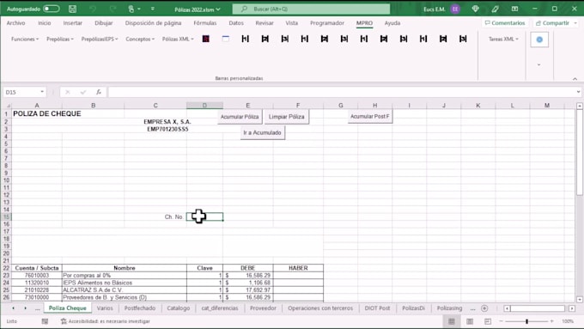Click the Accesibilidad status bar message
Screen dimensions: 584x329
106,321
